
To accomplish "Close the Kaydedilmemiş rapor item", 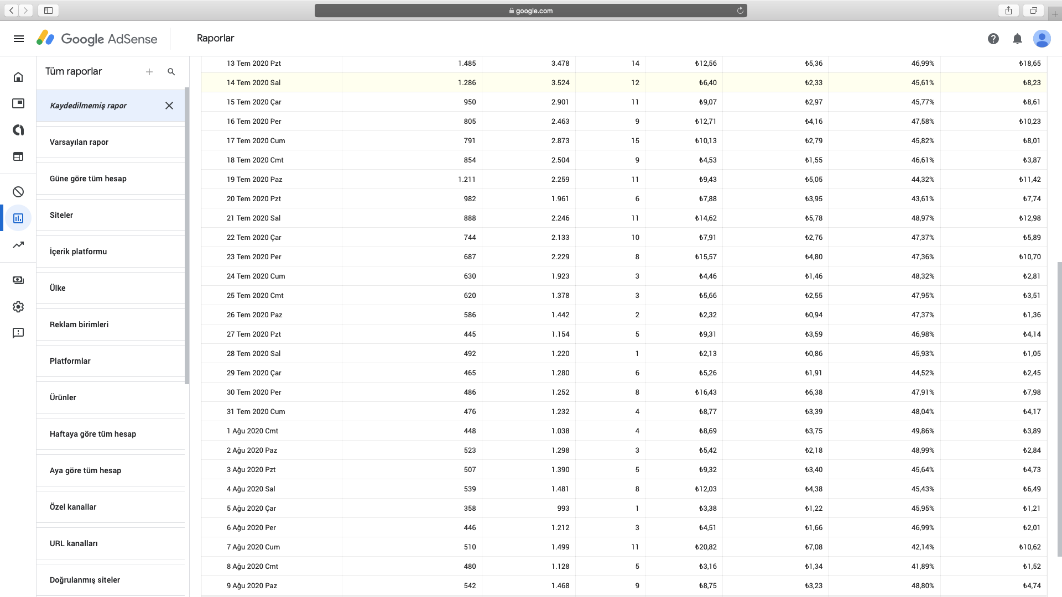I will click(x=169, y=106).
